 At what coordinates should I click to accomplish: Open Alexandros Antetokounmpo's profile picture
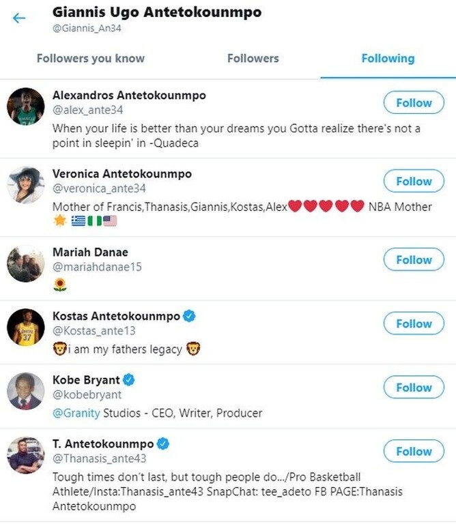[26, 106]
